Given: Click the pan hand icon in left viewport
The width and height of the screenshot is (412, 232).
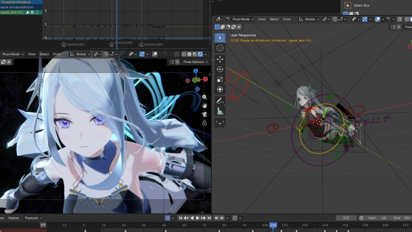Looking at the screenshot, I should click(204, 105).
